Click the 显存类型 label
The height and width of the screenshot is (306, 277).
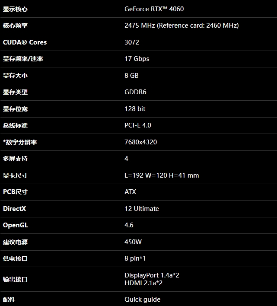[15, 92]
